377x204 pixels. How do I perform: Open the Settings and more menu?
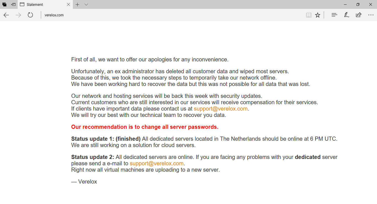click(x=371, y=15)
